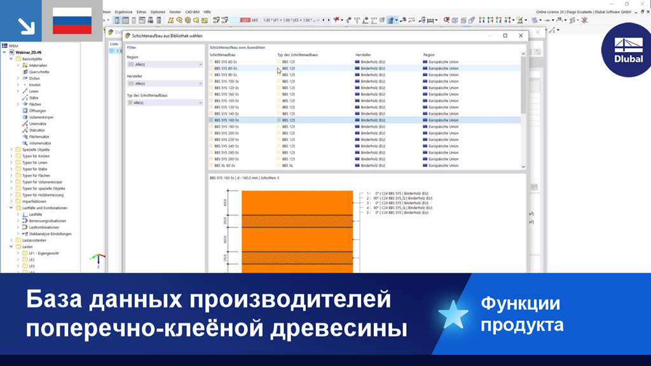Click the Flächen icon in the project tree
The image size is (651, 366).
[x=27, y=103]
